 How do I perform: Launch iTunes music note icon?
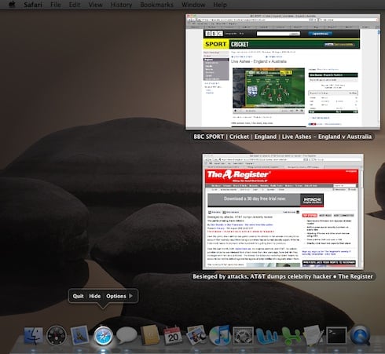(219, 335)
